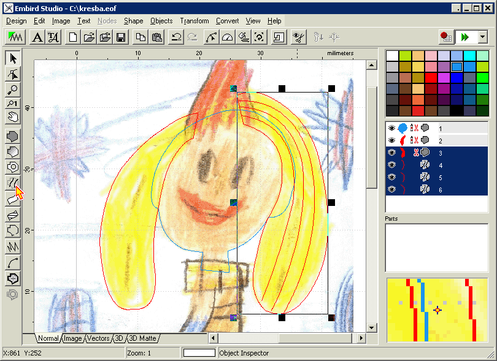The width and height of the screenshot is (497, 361).
Task: Select the hand pan tool
Action: (13, 117)
